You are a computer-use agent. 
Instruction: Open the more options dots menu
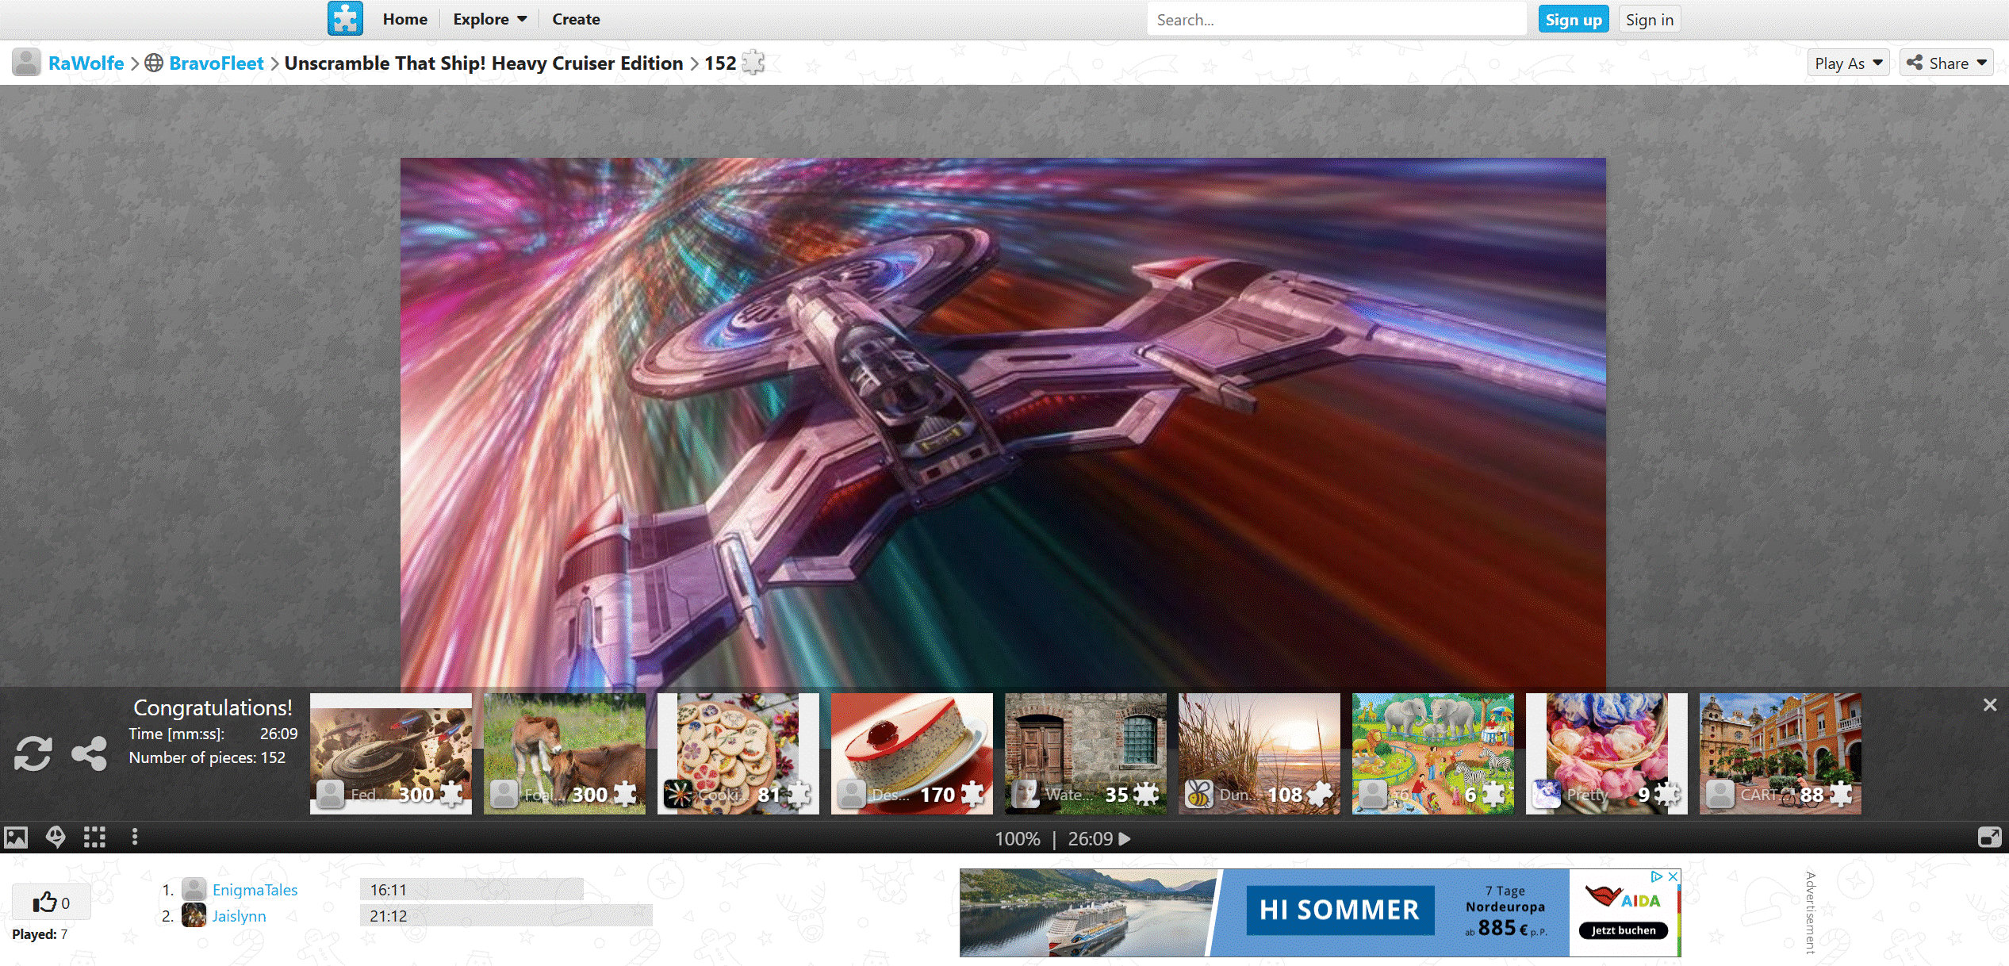pos(135,838)
